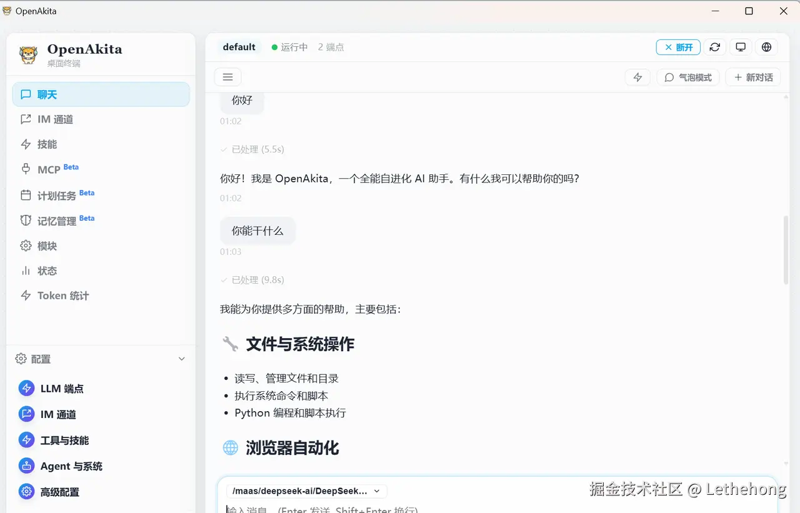This screenshot has height=513, width=800.
Task: Click the lightning quick action icon in chat toolbar
Action: point(637,77)
